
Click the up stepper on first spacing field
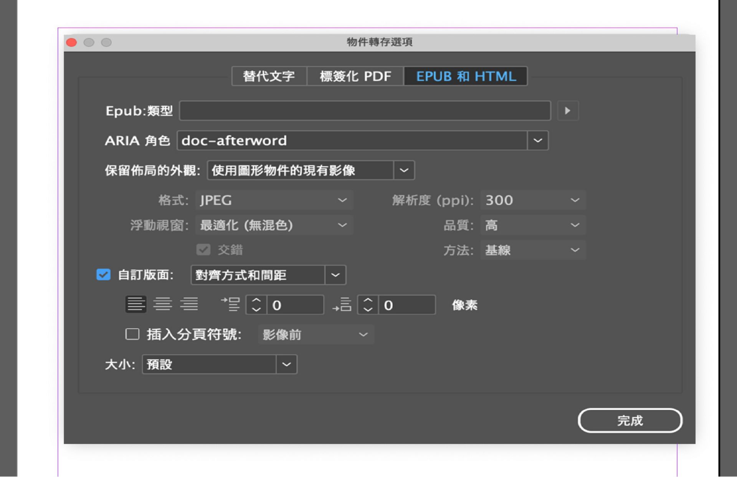[x=255, y=300]
